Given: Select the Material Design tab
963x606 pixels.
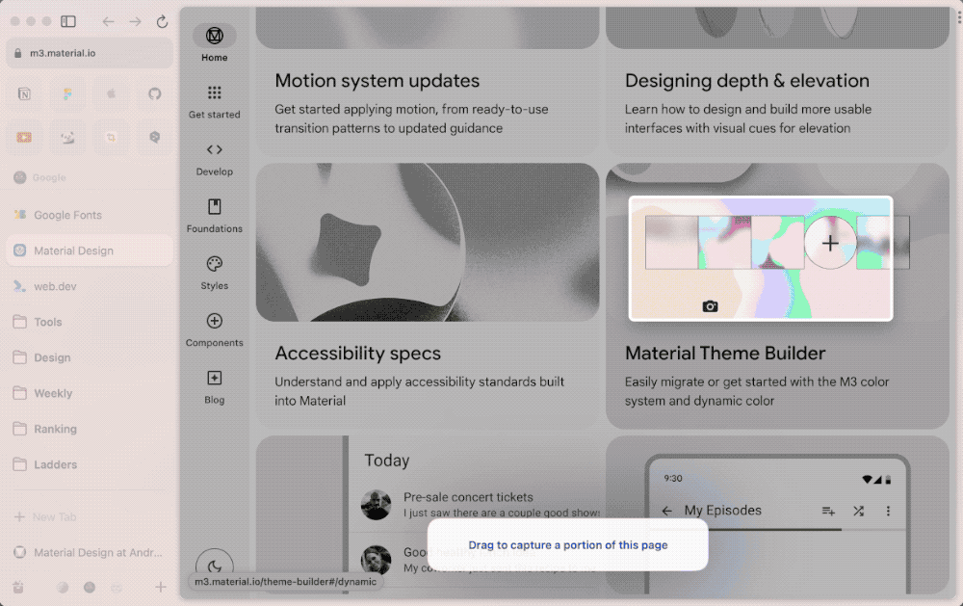Looking at the screenshot, I should [90, 250].
